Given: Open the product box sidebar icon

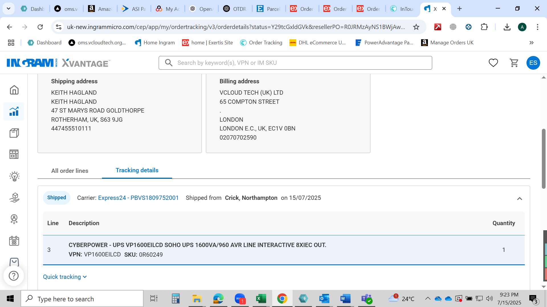Looking at the screenshot, I should click(x=14, y=133).
